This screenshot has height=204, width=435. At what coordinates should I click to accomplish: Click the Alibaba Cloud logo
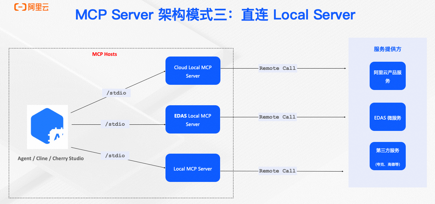pyautogui.click(x=31, y=7)
